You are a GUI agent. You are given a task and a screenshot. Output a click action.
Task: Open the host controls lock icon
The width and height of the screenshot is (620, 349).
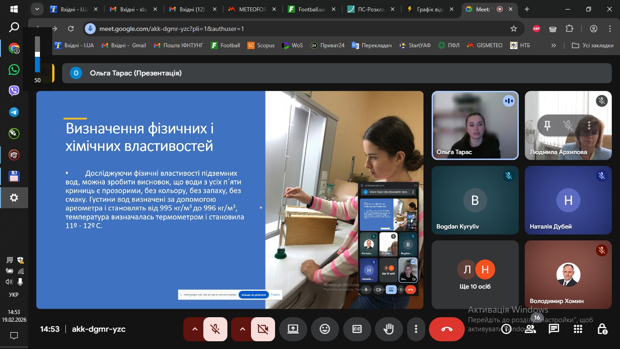click(x=602, y=329)
